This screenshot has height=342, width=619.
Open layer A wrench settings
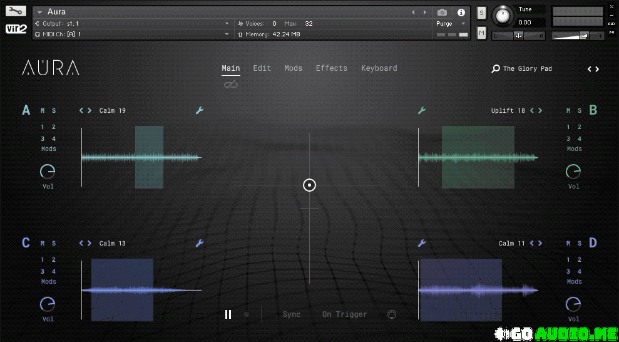(x=200, y=110)
